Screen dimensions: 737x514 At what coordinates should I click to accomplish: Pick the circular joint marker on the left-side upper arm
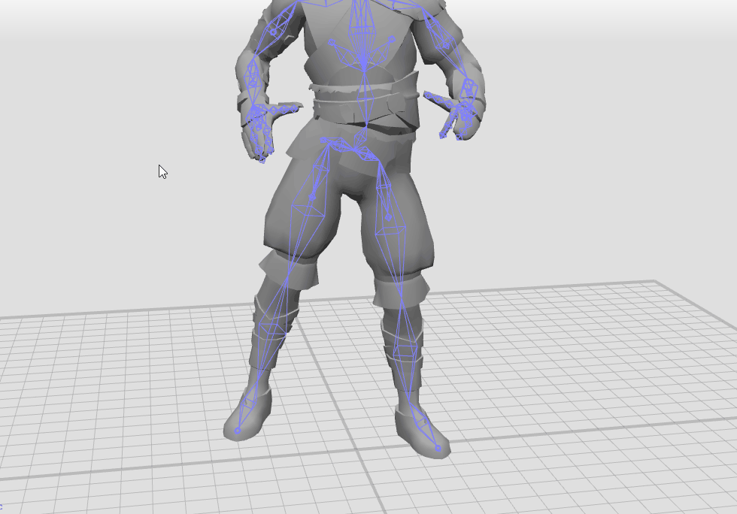pos(274,32)
